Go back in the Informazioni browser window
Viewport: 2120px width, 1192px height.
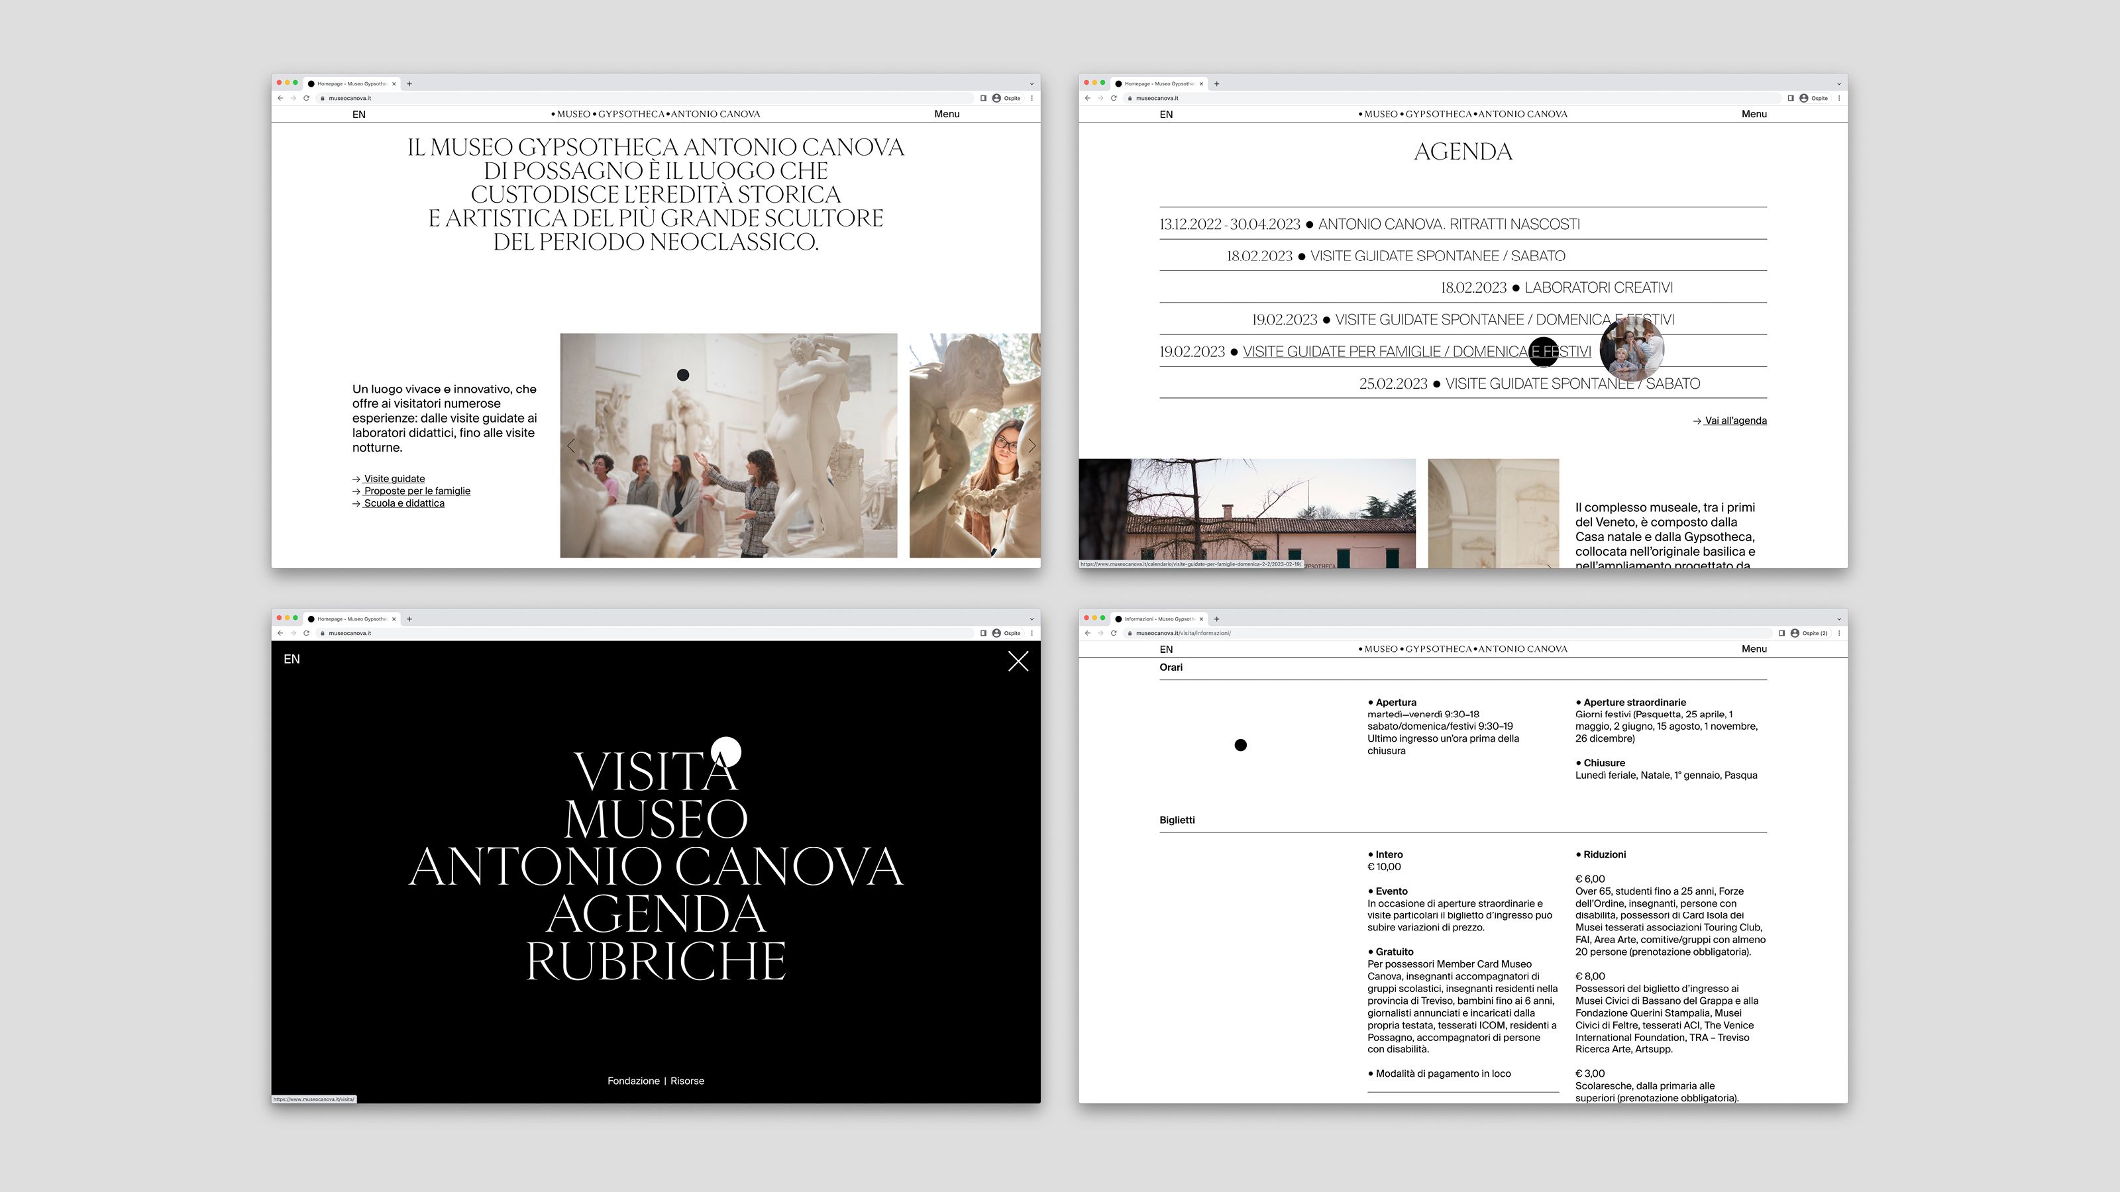click(1087, 634)
